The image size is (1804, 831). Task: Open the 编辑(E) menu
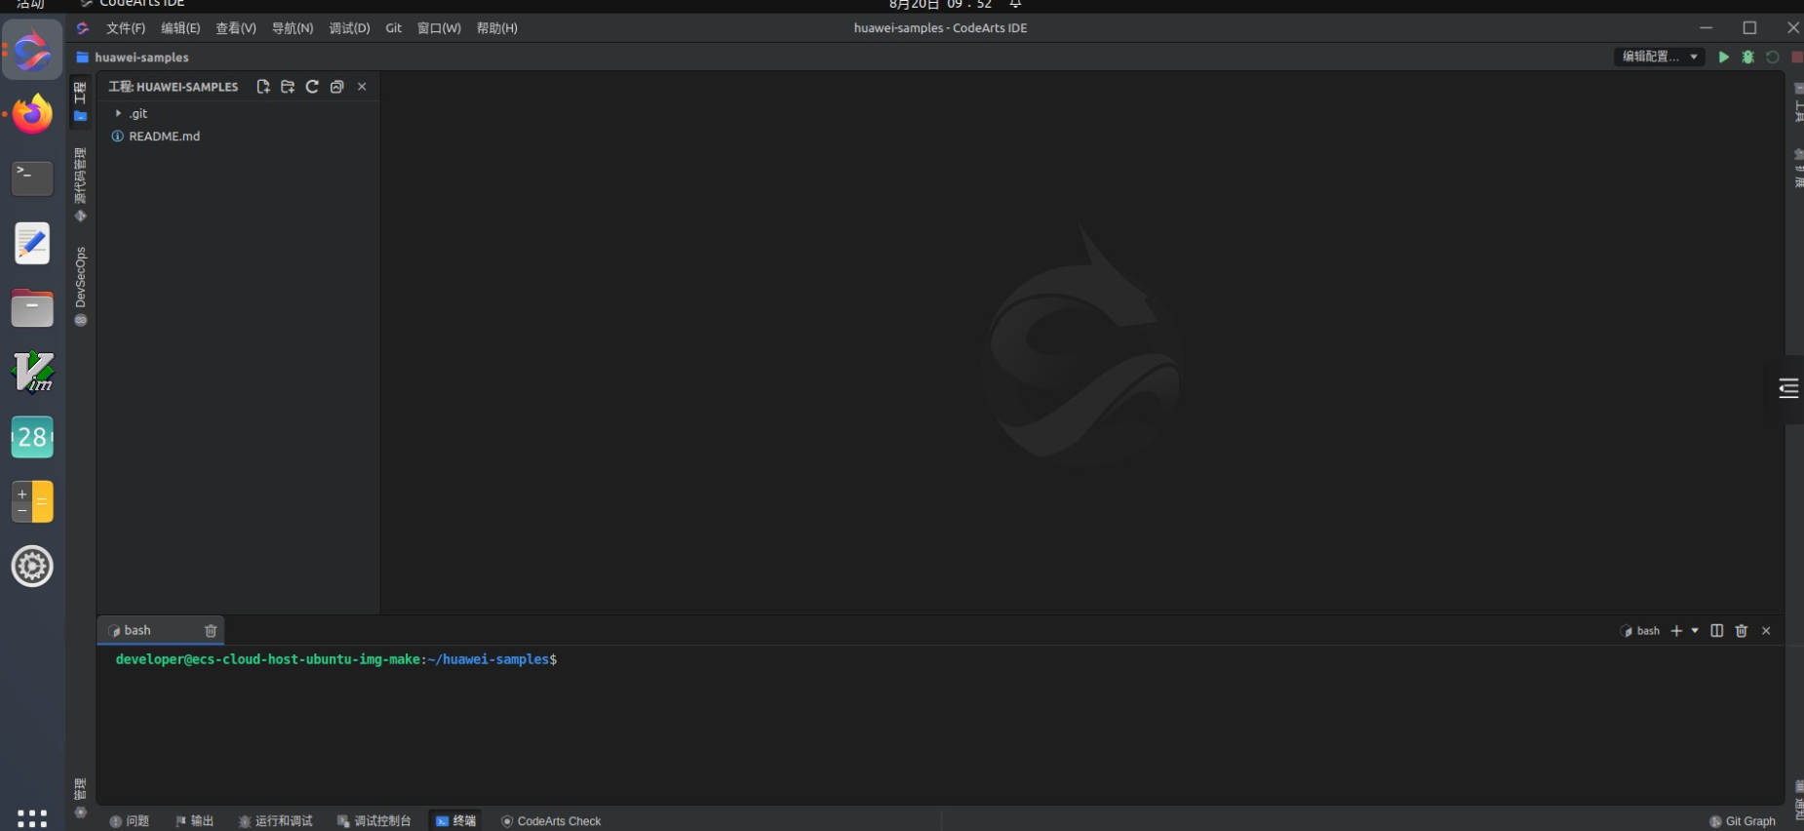tap(180, 28)
